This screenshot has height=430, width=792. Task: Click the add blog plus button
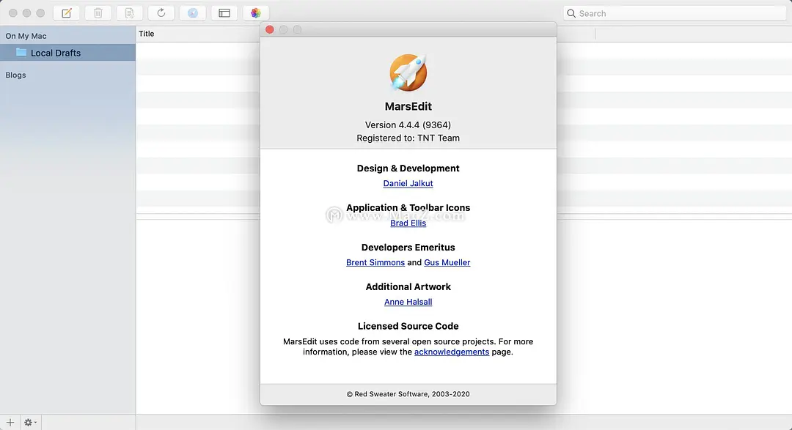[10, 423]
